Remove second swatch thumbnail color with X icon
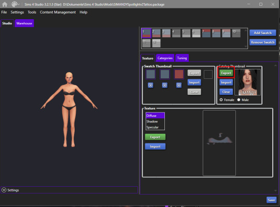Screen dimensions: 280x207 pyautogui.click(x=165, y=85)
